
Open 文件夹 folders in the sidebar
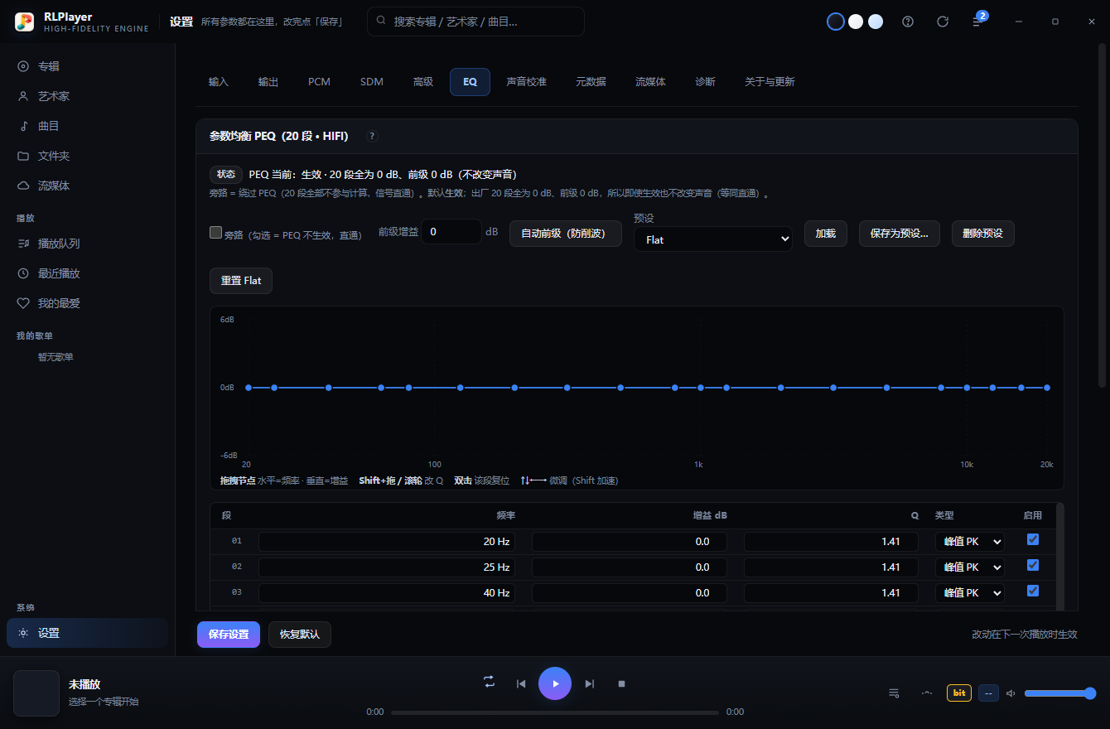point(87,156)
